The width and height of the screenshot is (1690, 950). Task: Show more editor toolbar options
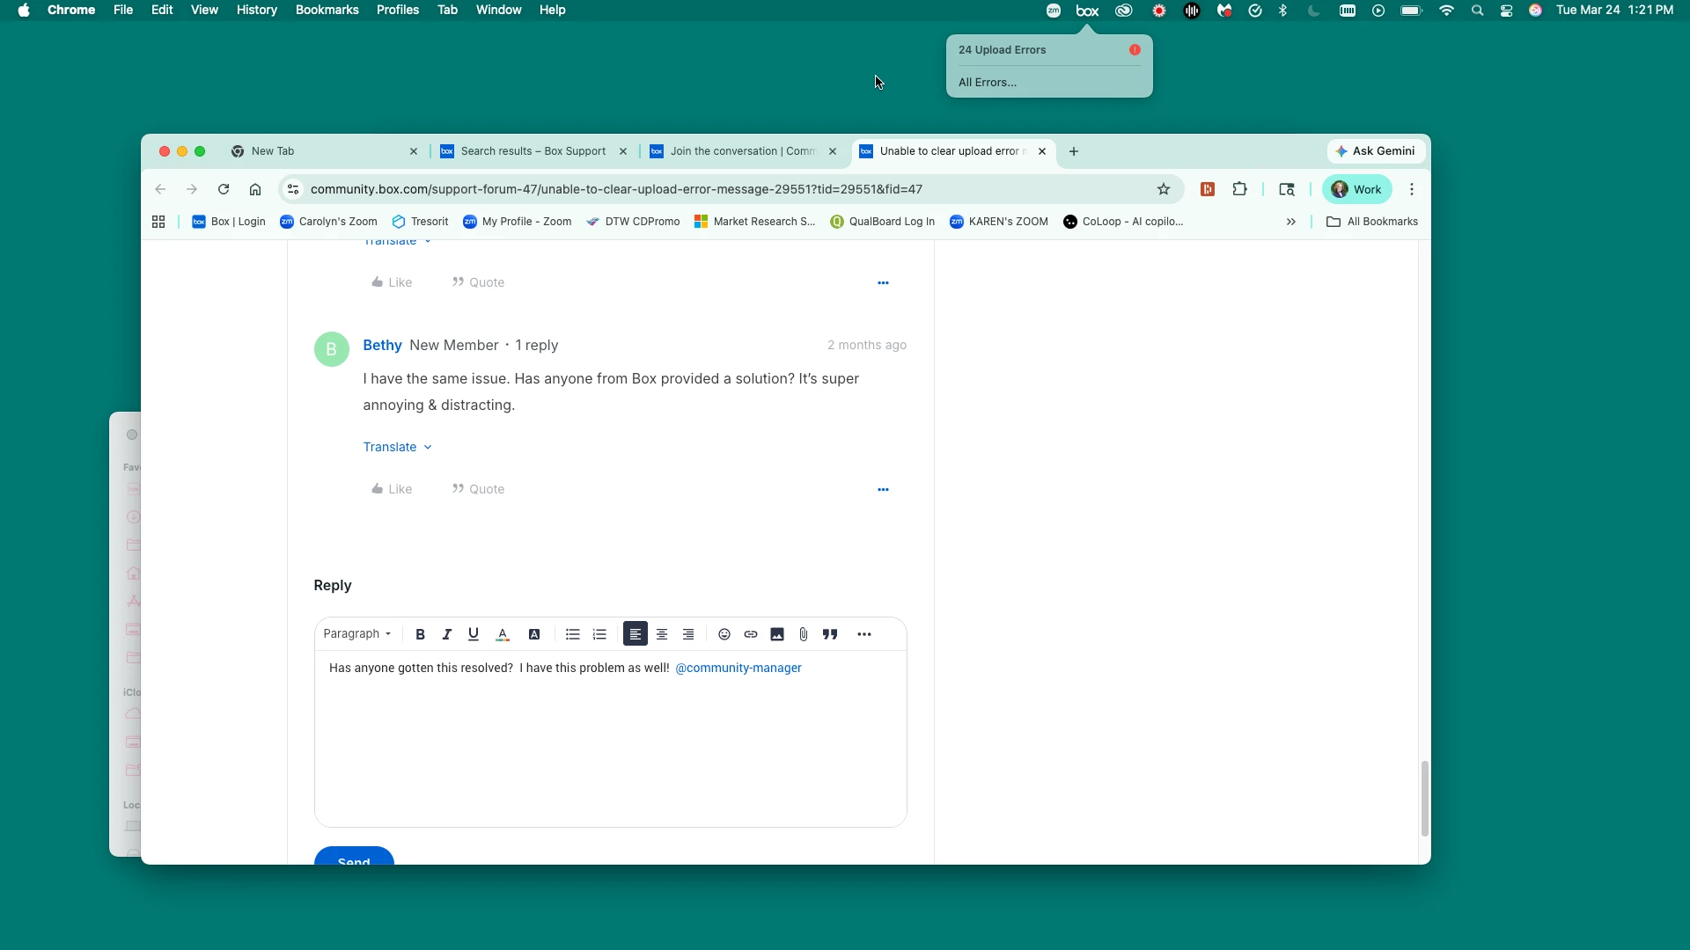[x=864, y=634]
